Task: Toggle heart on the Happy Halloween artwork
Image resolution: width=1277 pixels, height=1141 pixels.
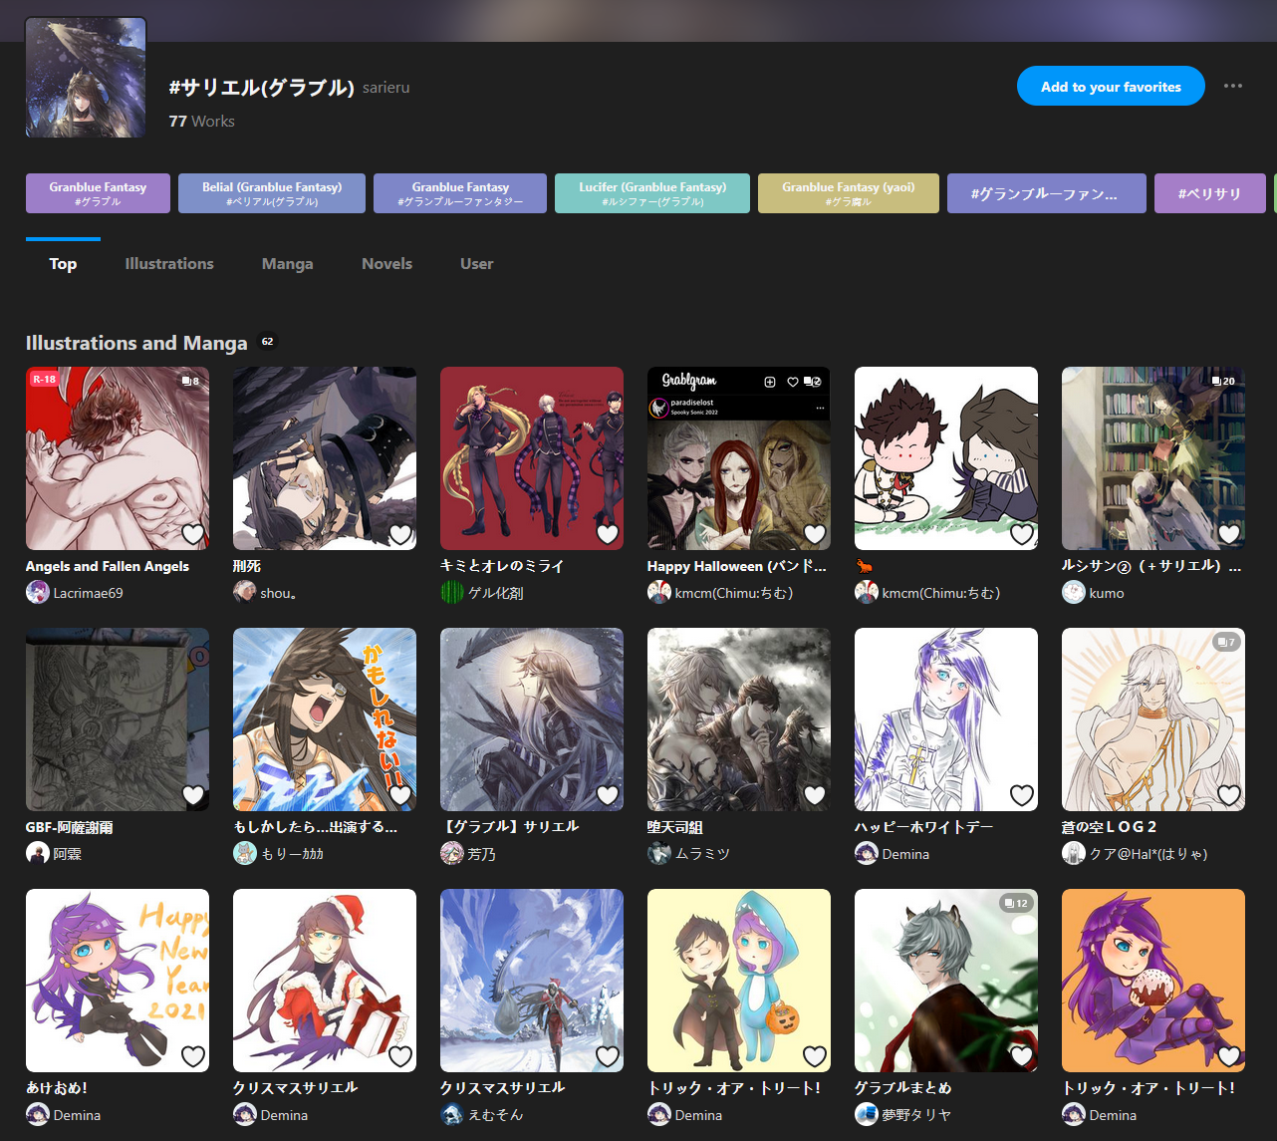Action: [x=815, y=534]
